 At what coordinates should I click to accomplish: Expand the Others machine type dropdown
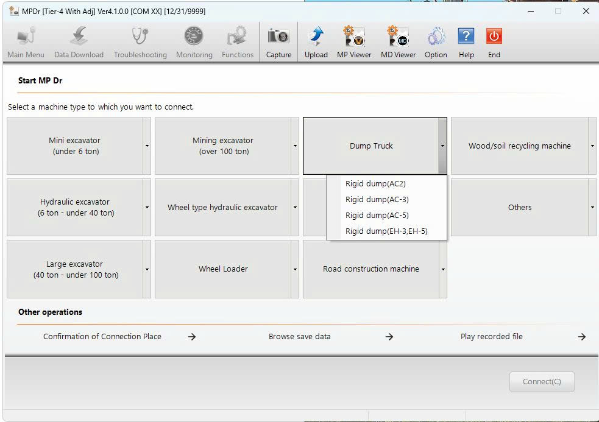592,208
